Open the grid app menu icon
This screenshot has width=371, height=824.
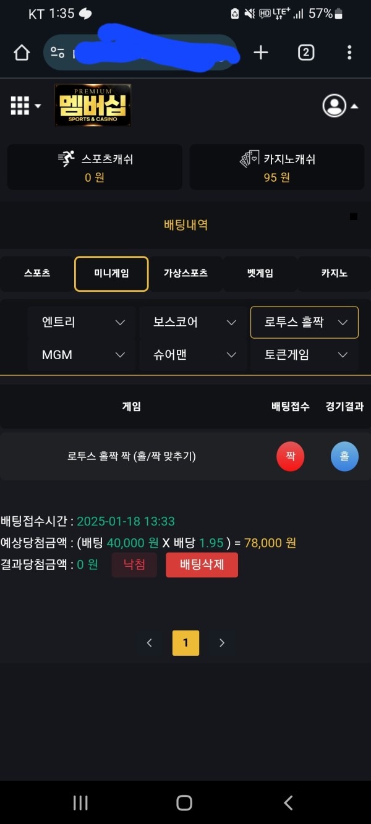tap(19, 105)
